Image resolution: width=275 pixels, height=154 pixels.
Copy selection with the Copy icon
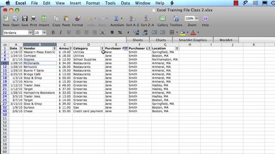click(56, 19)
